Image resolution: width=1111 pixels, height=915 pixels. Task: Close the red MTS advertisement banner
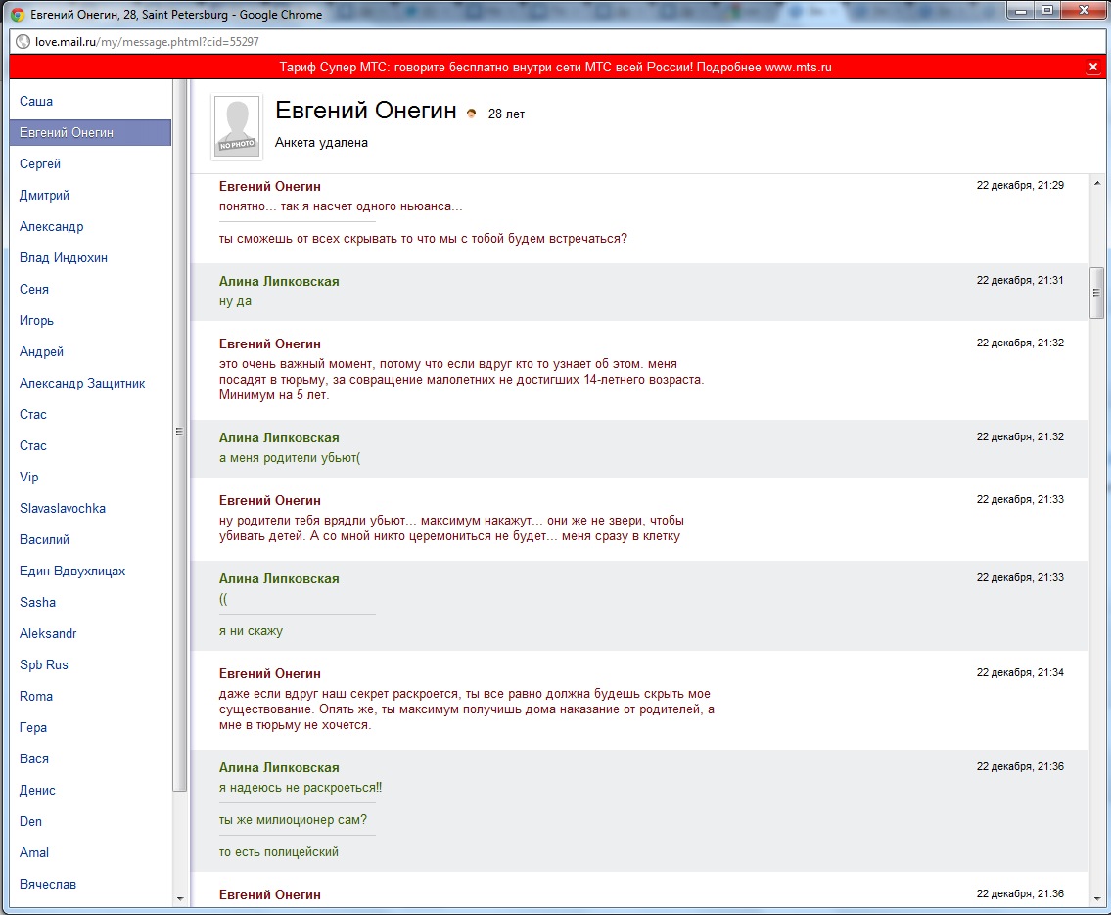click(x=1093, y=67)
